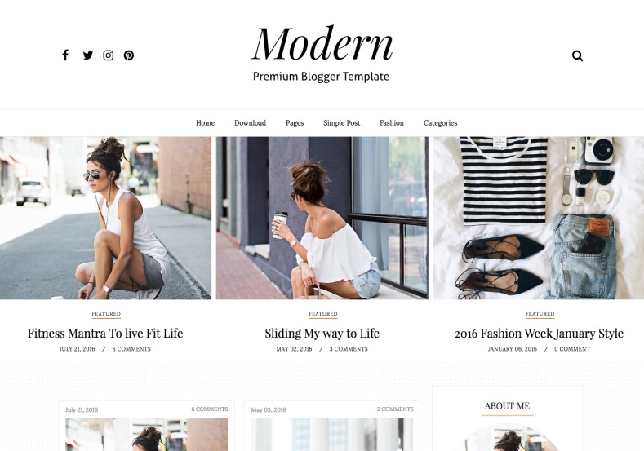Click the search magnifier icon
This screenshot has height=451, width=644.
click(577, 55)
